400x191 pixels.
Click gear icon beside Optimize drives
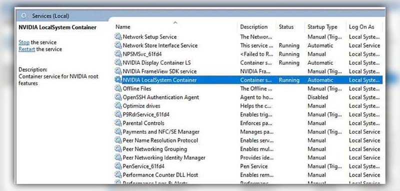(x=118, y=106)
